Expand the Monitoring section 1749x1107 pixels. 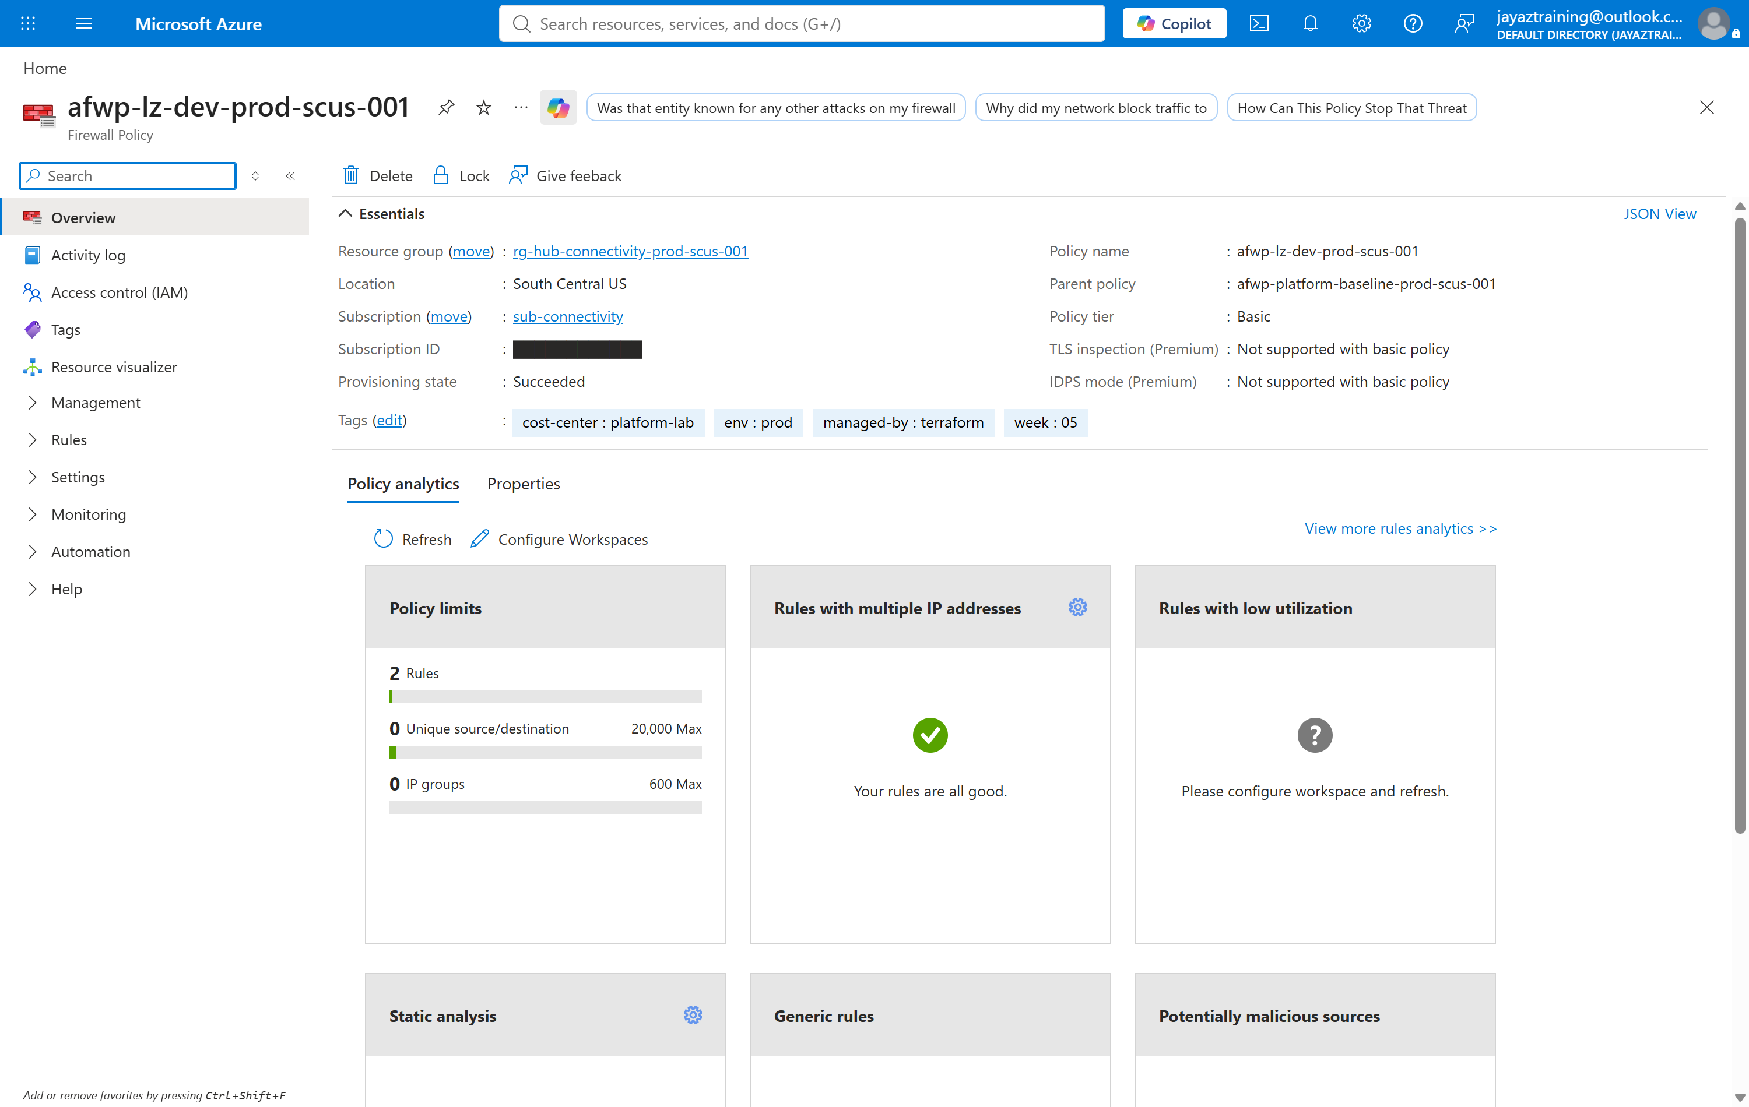pyautogui.click(x=32, y=514)
